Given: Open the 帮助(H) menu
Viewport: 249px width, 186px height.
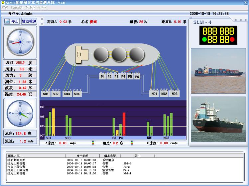Looking at the screenshot, I should [42, 7].
